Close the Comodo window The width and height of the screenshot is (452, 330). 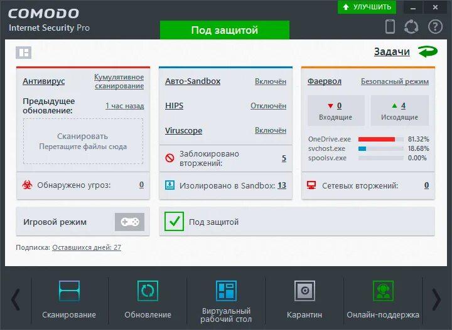[x=435, y=8]
